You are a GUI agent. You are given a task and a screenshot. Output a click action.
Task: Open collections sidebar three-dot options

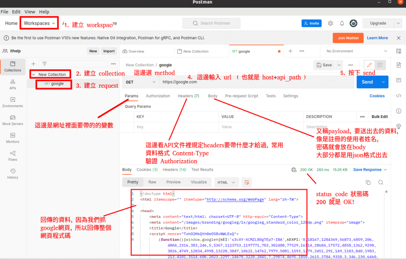coord(113,64)
